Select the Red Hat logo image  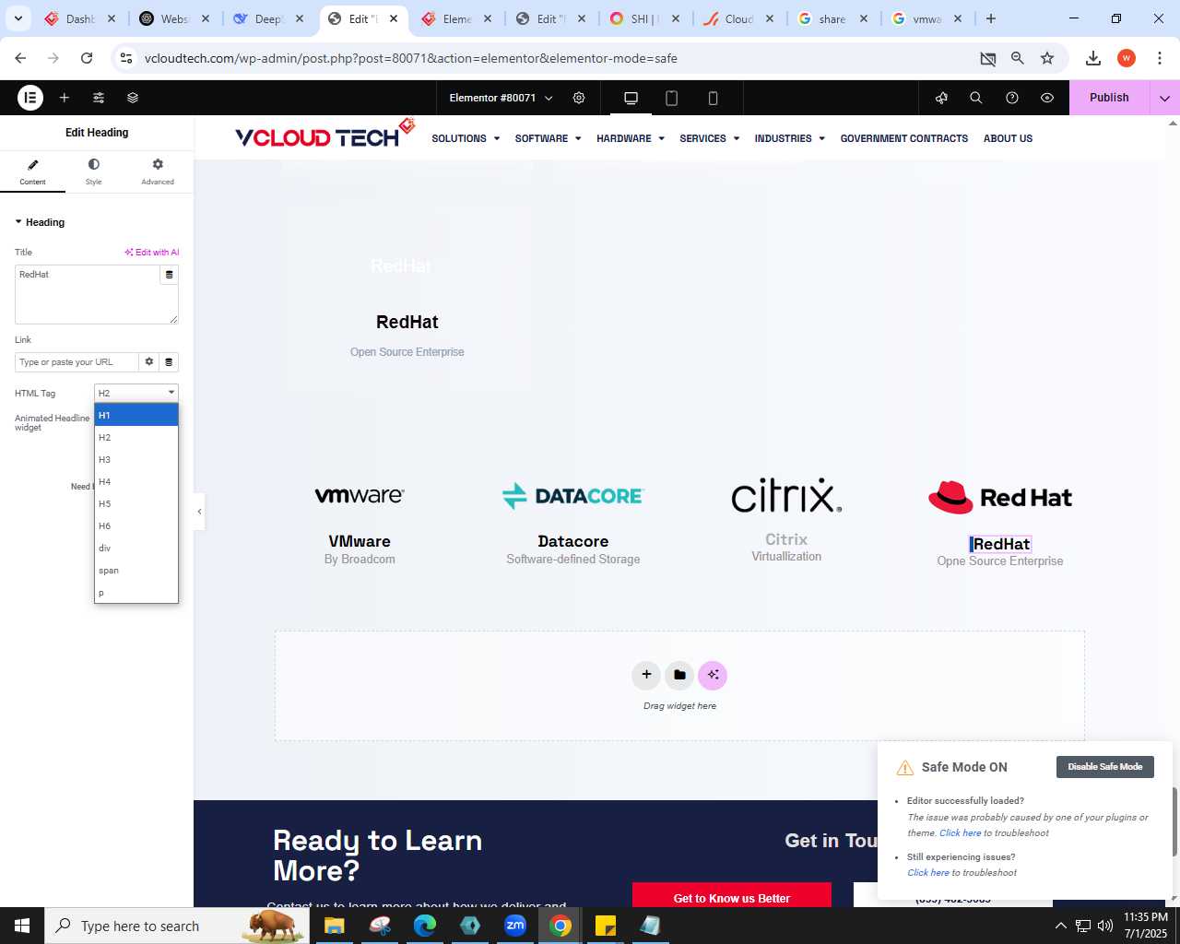1000,497
